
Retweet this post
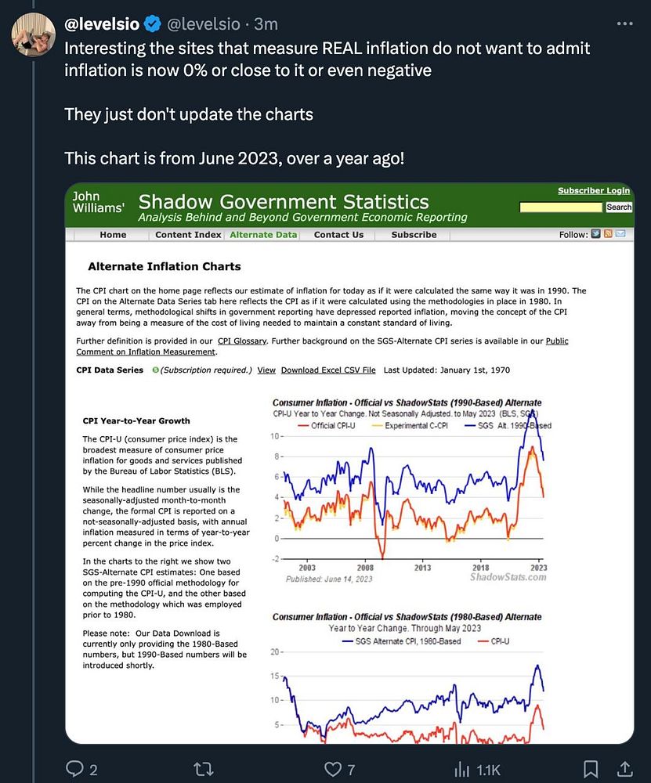(x=203, y=769)
